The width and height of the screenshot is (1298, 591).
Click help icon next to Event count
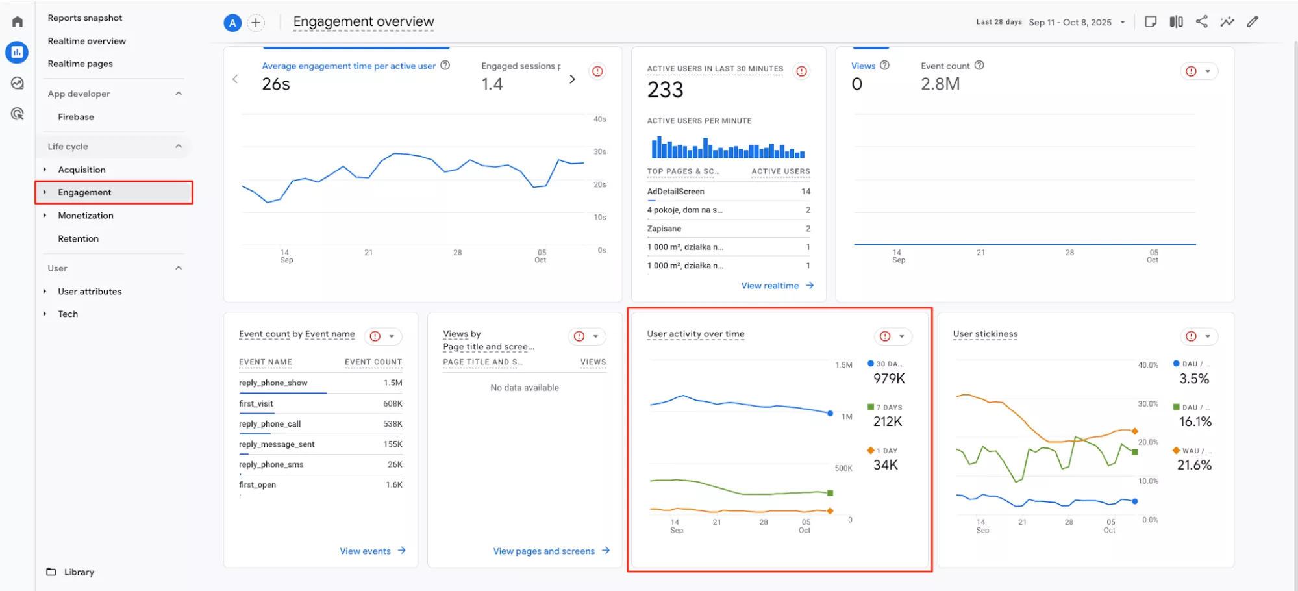point(979,66)
